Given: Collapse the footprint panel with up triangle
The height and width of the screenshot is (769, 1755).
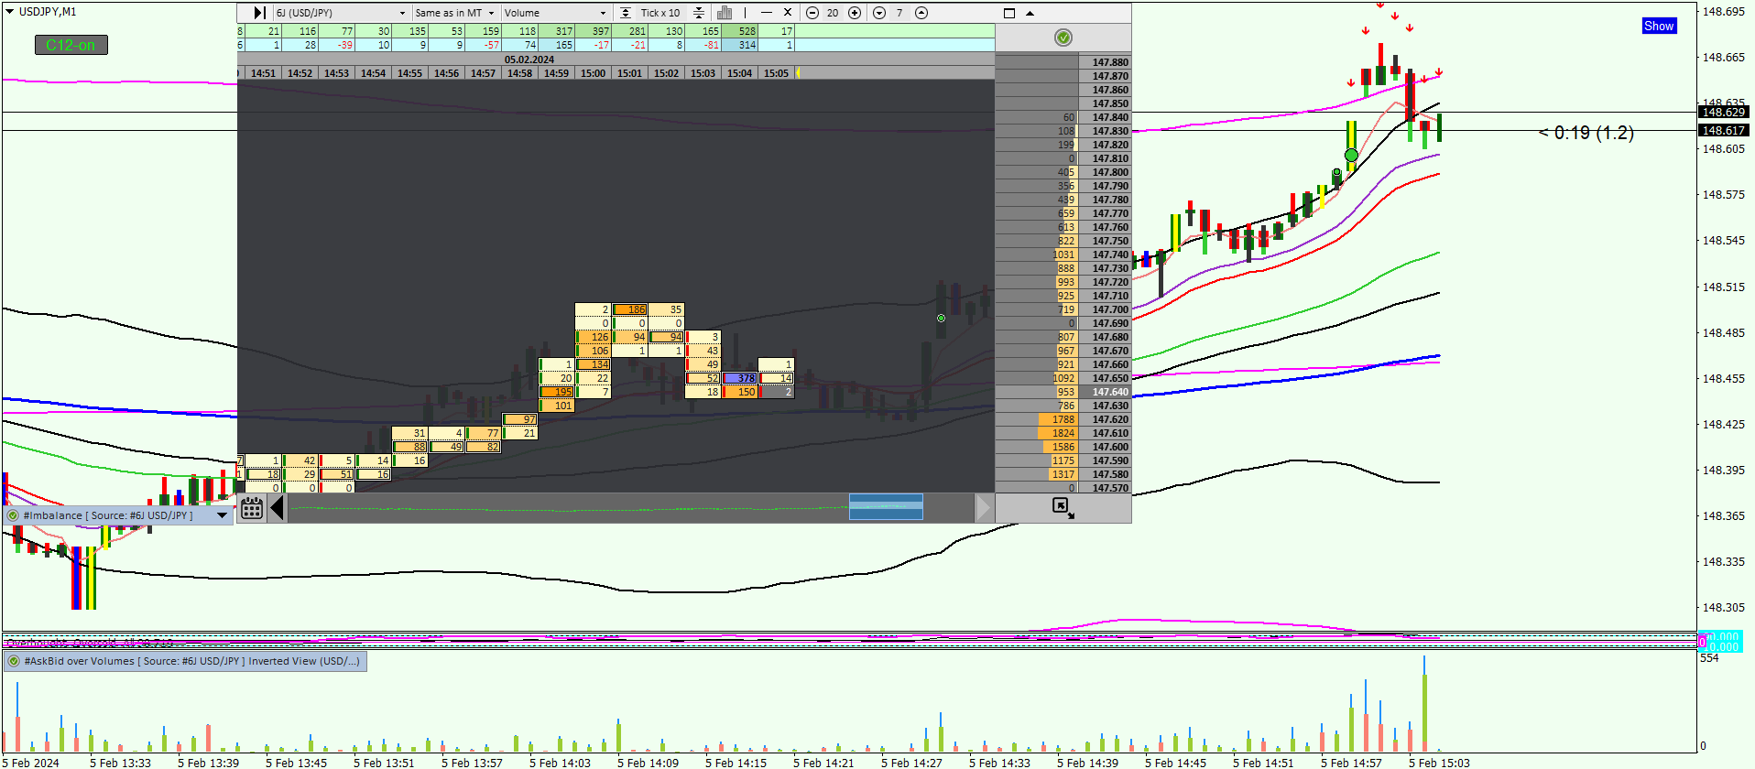Looking at the screenshot, I should coord(1030,14).
